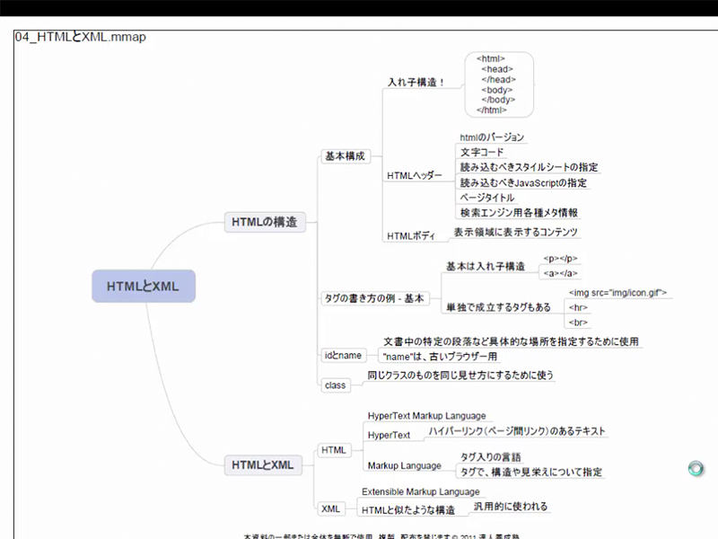Click the boxed HTML topic node

pos(333,449)
